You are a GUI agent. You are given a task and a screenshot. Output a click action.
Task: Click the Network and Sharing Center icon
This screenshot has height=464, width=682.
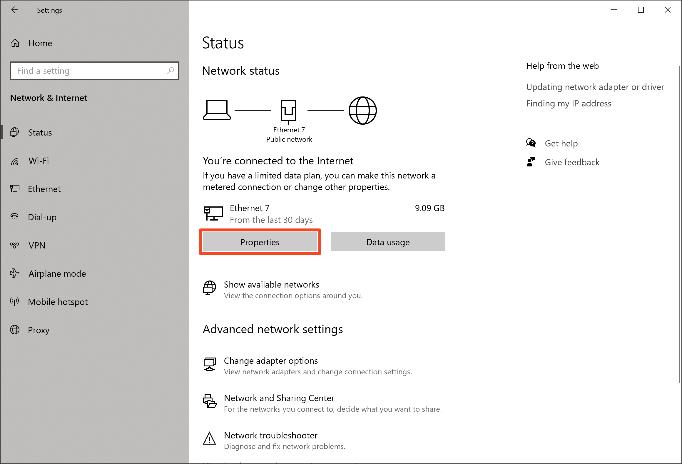(210, 401)
